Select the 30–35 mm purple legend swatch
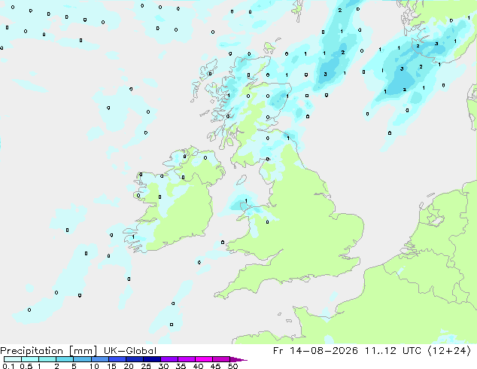This screenshot has height=369, width=477. pyautogui.click(x=169, y=359)
